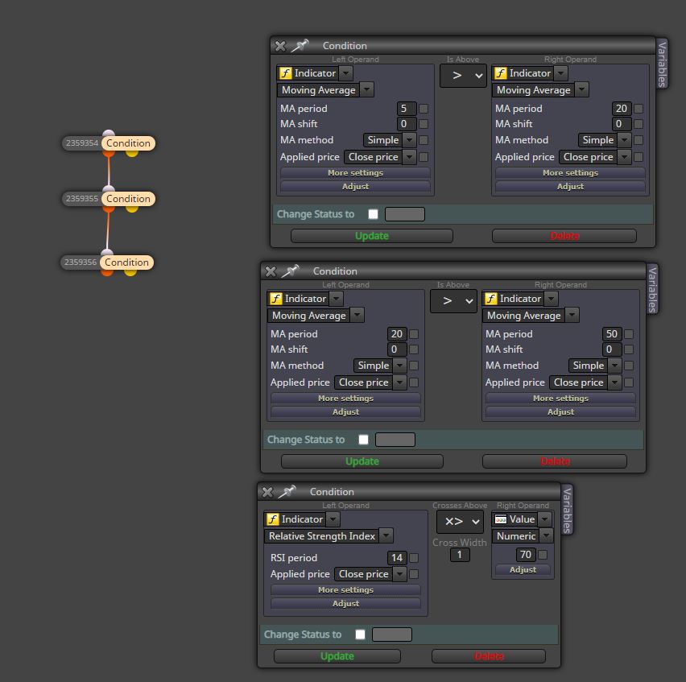Click Update in the first Condition panel
The image size is (686, 682).
pyautogui.click(x=372, y=236)
